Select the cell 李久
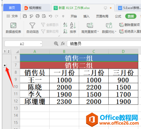 coord(35,94)
